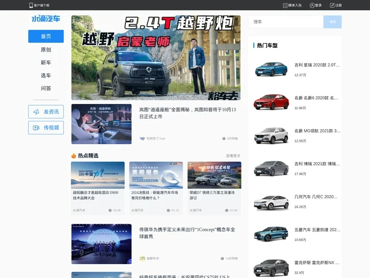Click the 首都车市 author avatar
Screen dimensions: 370x278
pyautogui.click(x=142, y=258)
